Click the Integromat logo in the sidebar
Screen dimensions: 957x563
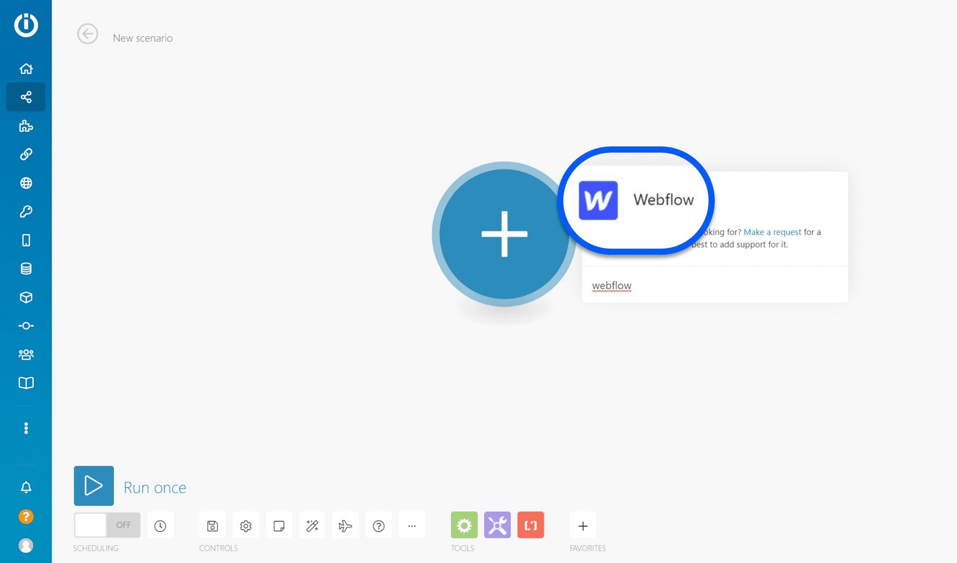(26, 25)
